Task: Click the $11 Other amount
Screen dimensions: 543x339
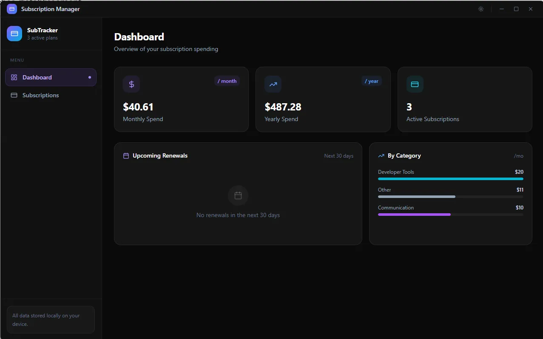Action: tap(520, 190)
